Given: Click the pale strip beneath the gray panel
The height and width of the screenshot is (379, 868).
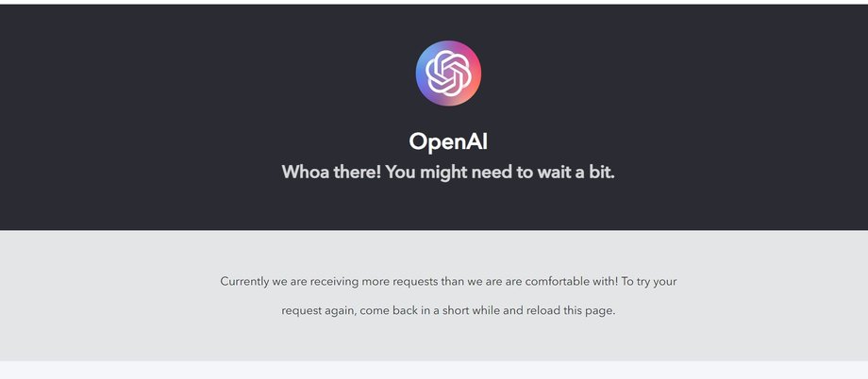Looking at the screenshot, I should pos(434,371).
